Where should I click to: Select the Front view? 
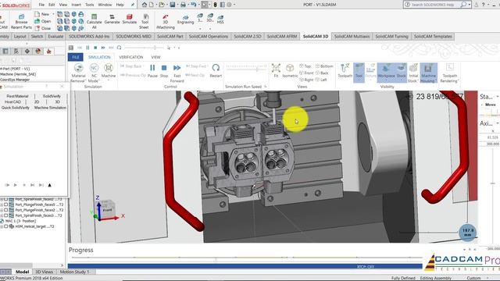tap(306, 73)
